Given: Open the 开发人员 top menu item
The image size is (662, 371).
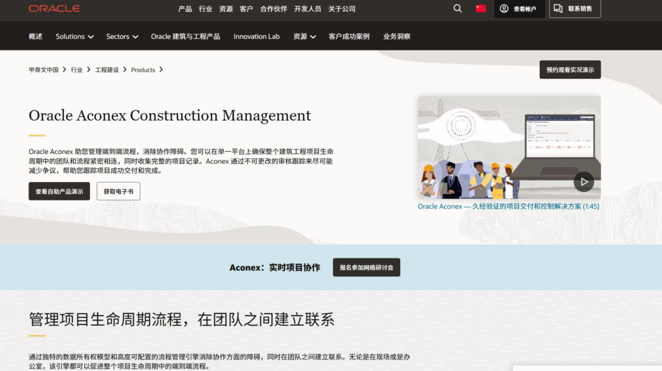Looking at the screenshot, I should tap(307, 8).
